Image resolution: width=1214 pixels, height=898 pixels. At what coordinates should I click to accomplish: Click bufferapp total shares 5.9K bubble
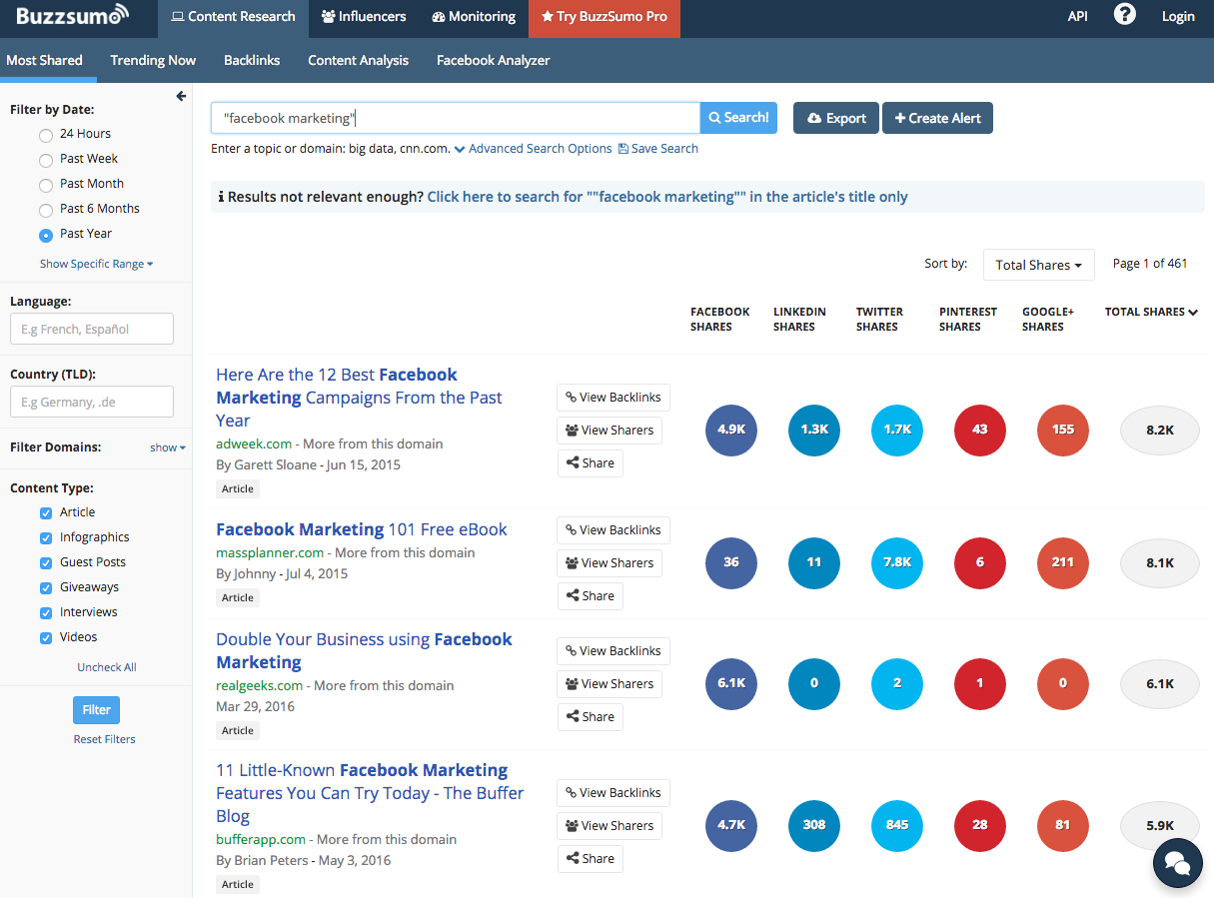pyautogui.click(x=1160, y=826)
